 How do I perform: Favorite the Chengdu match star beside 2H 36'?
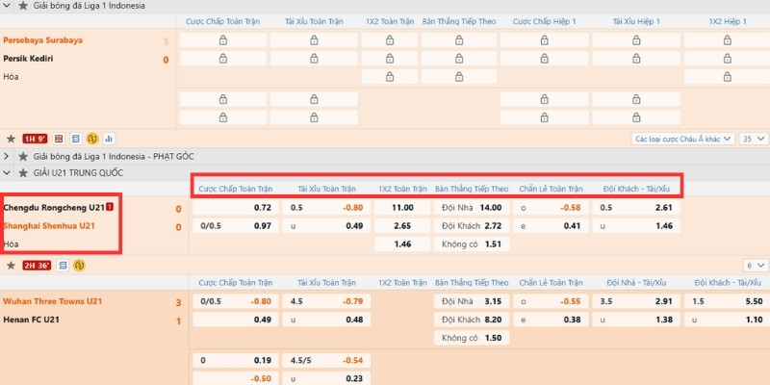point(11,266)
